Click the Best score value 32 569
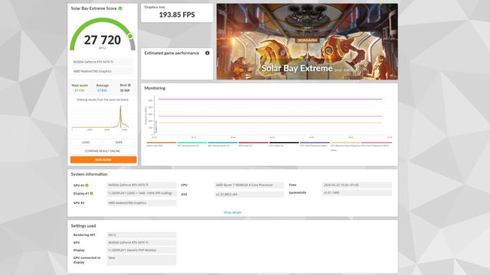This screenshot has width=490, height=275. (125, 90)
